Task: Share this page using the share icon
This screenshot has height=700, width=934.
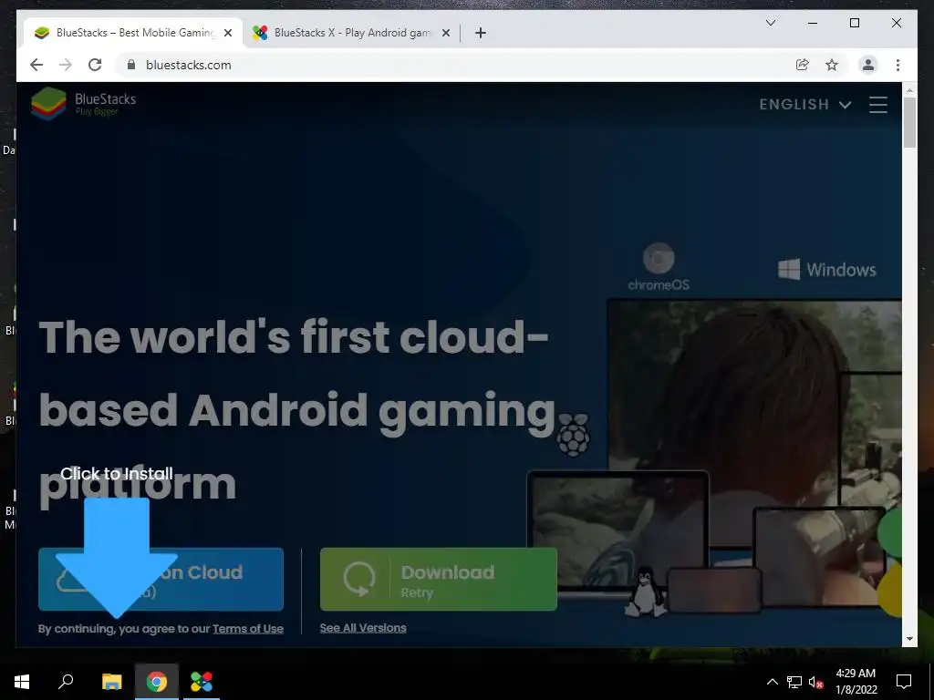Action: tap(803, 65)
